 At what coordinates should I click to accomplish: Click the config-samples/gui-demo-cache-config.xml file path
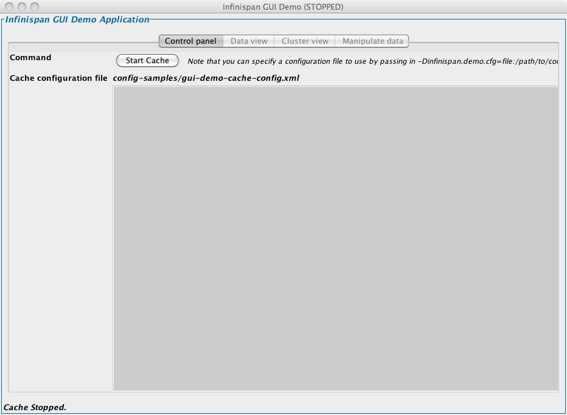(x=206, y=78)
